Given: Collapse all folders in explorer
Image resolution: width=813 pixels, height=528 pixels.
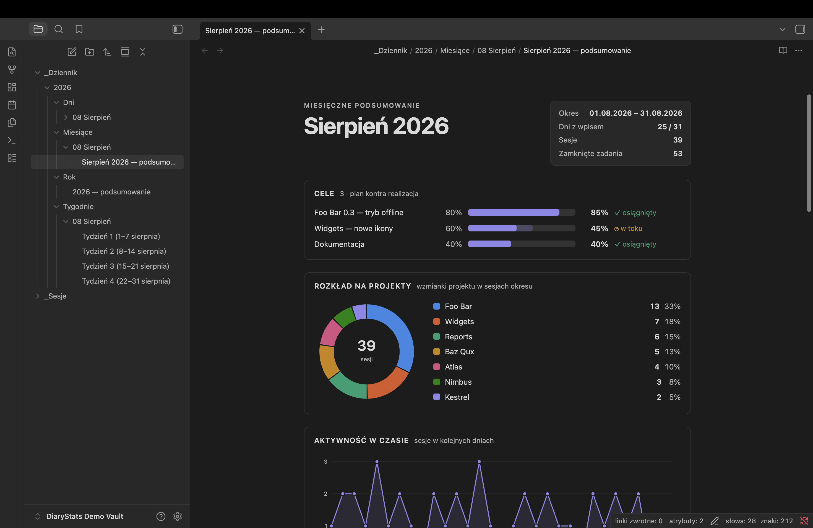Looking at the screenshot, I should 143,52.
